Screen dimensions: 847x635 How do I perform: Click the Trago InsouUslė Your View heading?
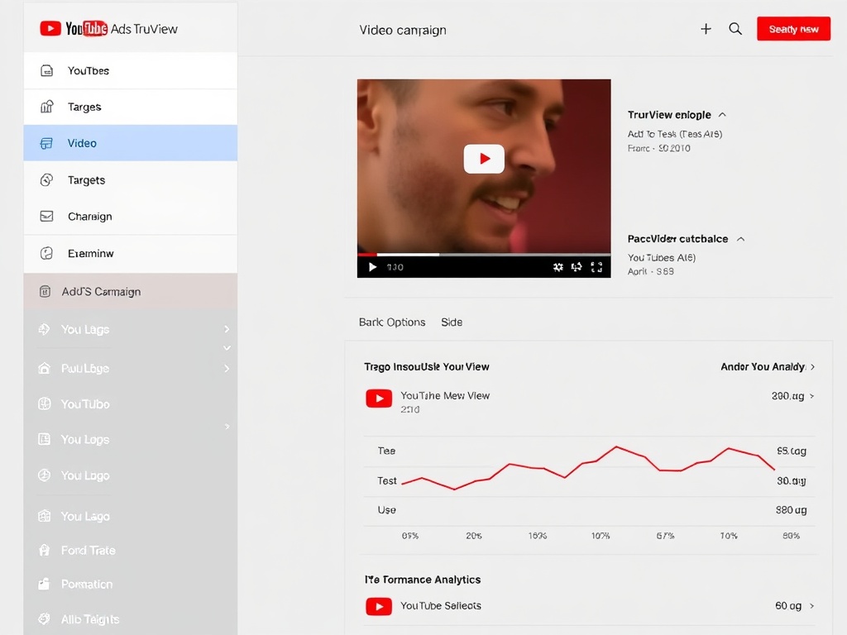[427, 366]
